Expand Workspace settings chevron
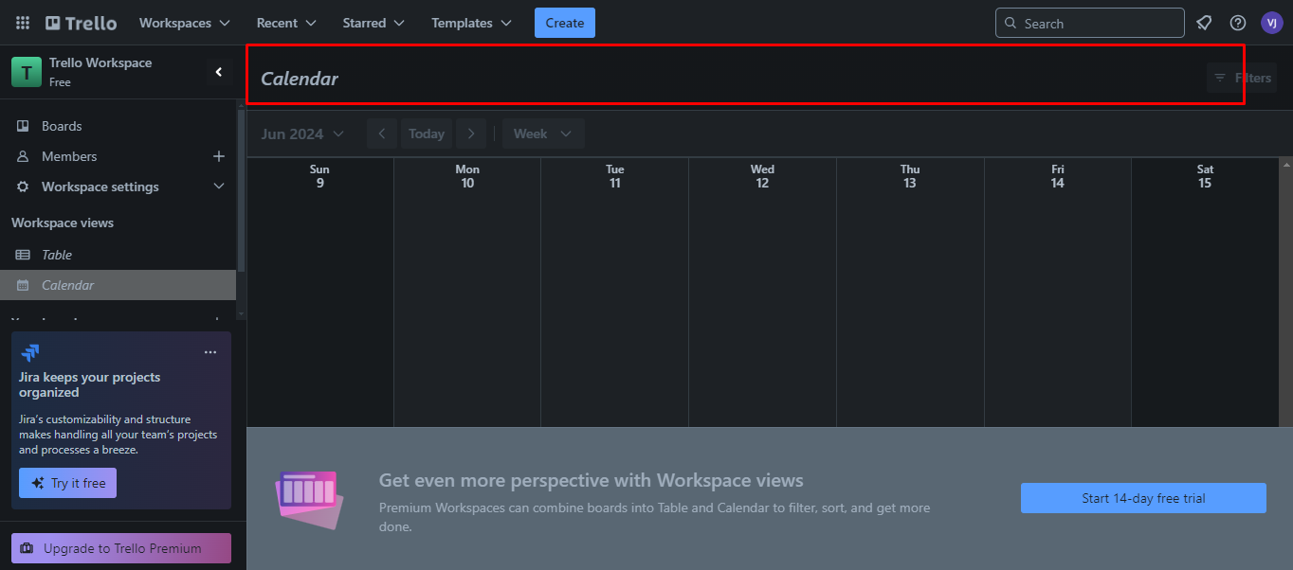The height and width of the screenshot is (570, 1293). pos(219,187)
